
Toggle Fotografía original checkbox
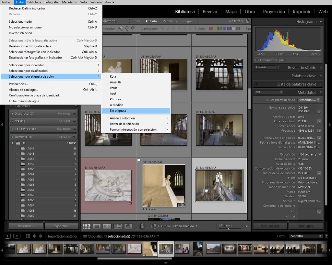[x=257, y=60]
